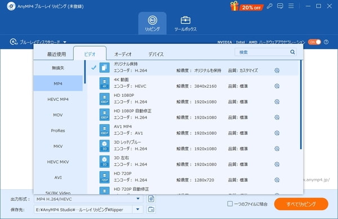338x219 pixels.
Task: Click the save path field E:¥AnyMP4 Studio
Action: click(83, 209)
